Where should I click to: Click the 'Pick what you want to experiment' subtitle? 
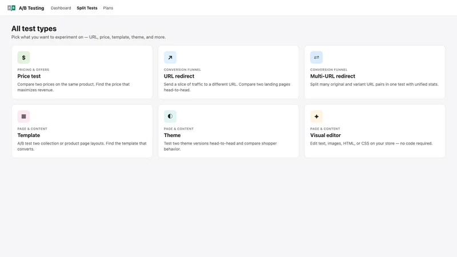89,37
